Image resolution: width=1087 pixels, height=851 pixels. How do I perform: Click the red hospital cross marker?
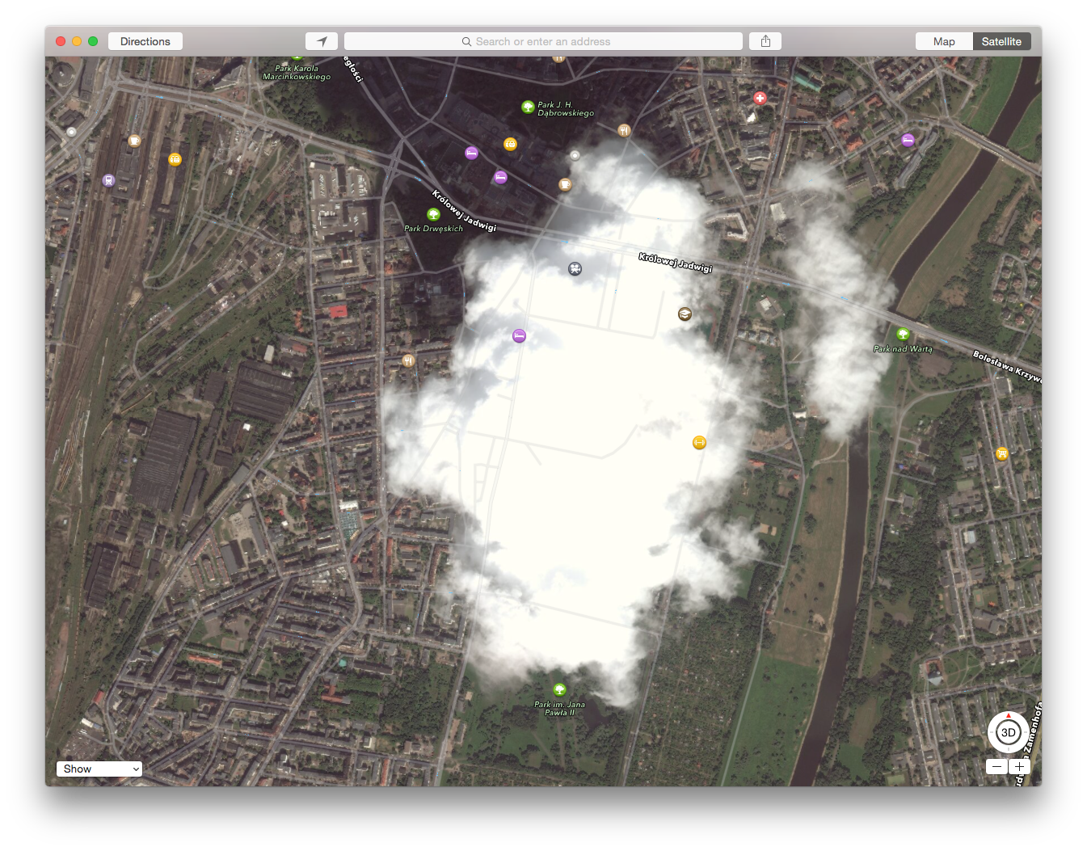coord(760,98)
